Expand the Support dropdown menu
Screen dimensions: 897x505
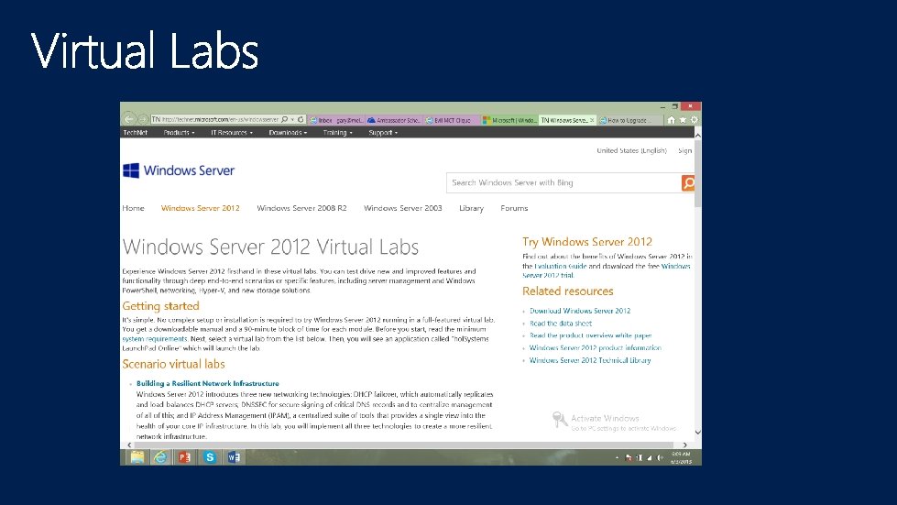pos(383,133)
